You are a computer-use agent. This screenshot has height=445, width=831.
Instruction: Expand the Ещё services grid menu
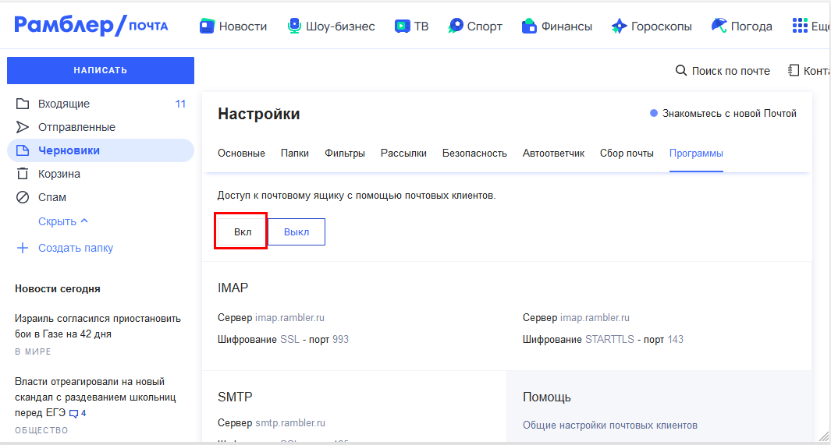[x=800, y=26]
